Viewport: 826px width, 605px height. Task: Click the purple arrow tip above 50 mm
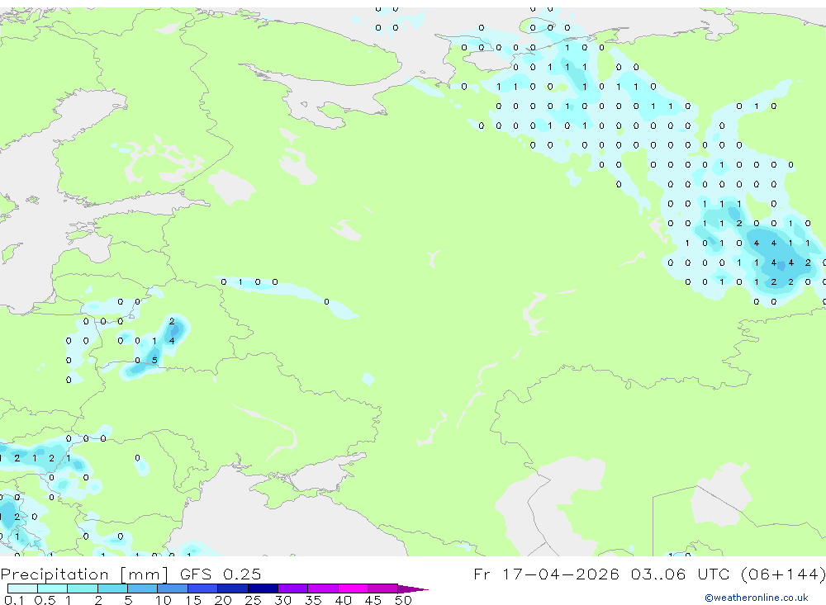tap(414, 589)
